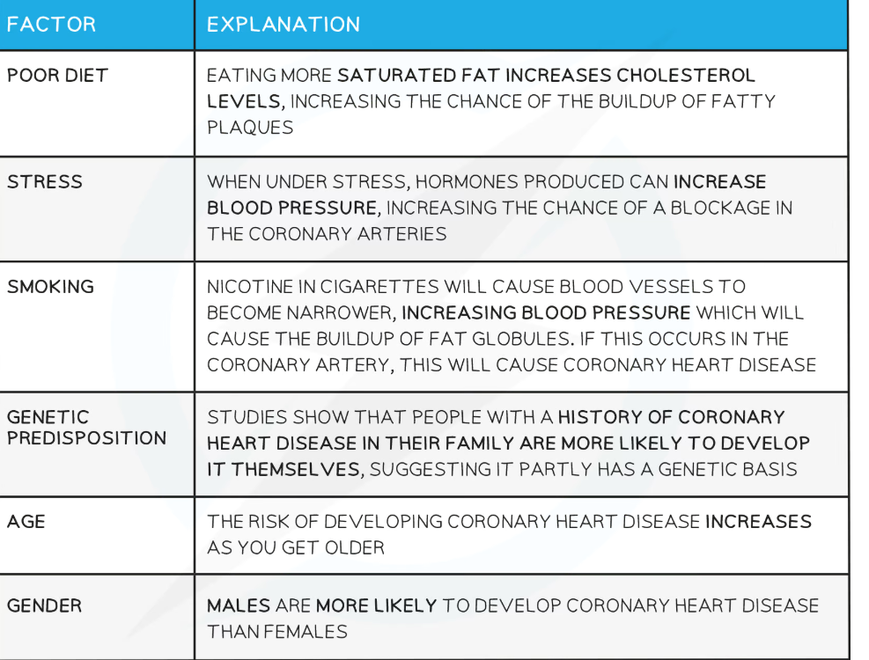
Task: Select the GENETIC PREDISPOSITION cell
Action: click(86, 427)
